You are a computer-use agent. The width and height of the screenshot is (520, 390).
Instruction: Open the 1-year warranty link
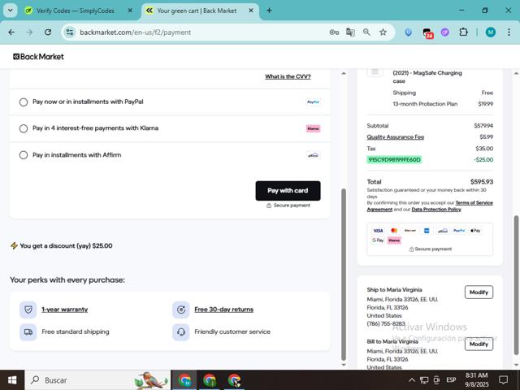click(65, 310)
